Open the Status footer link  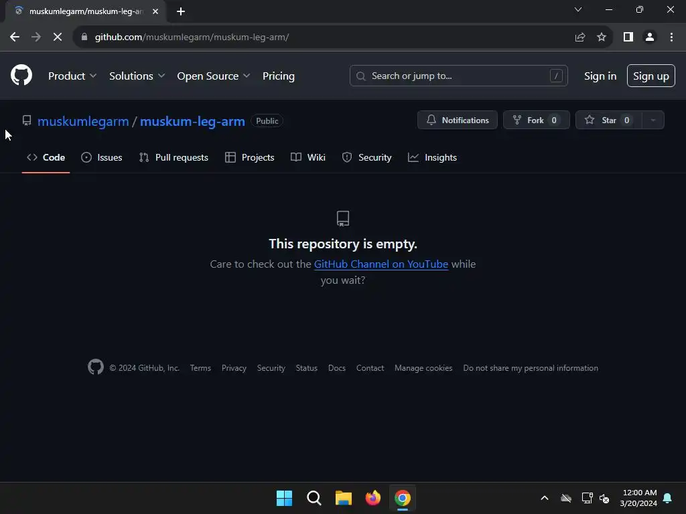click(x=307, y=368)
